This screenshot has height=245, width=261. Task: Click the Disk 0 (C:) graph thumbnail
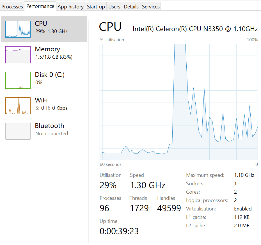(18, 80)
